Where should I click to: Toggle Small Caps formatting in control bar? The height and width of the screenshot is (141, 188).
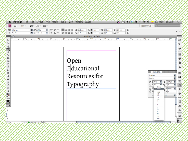[x=51, y=33]
